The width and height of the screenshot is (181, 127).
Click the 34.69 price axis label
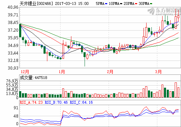click(13, 46)
